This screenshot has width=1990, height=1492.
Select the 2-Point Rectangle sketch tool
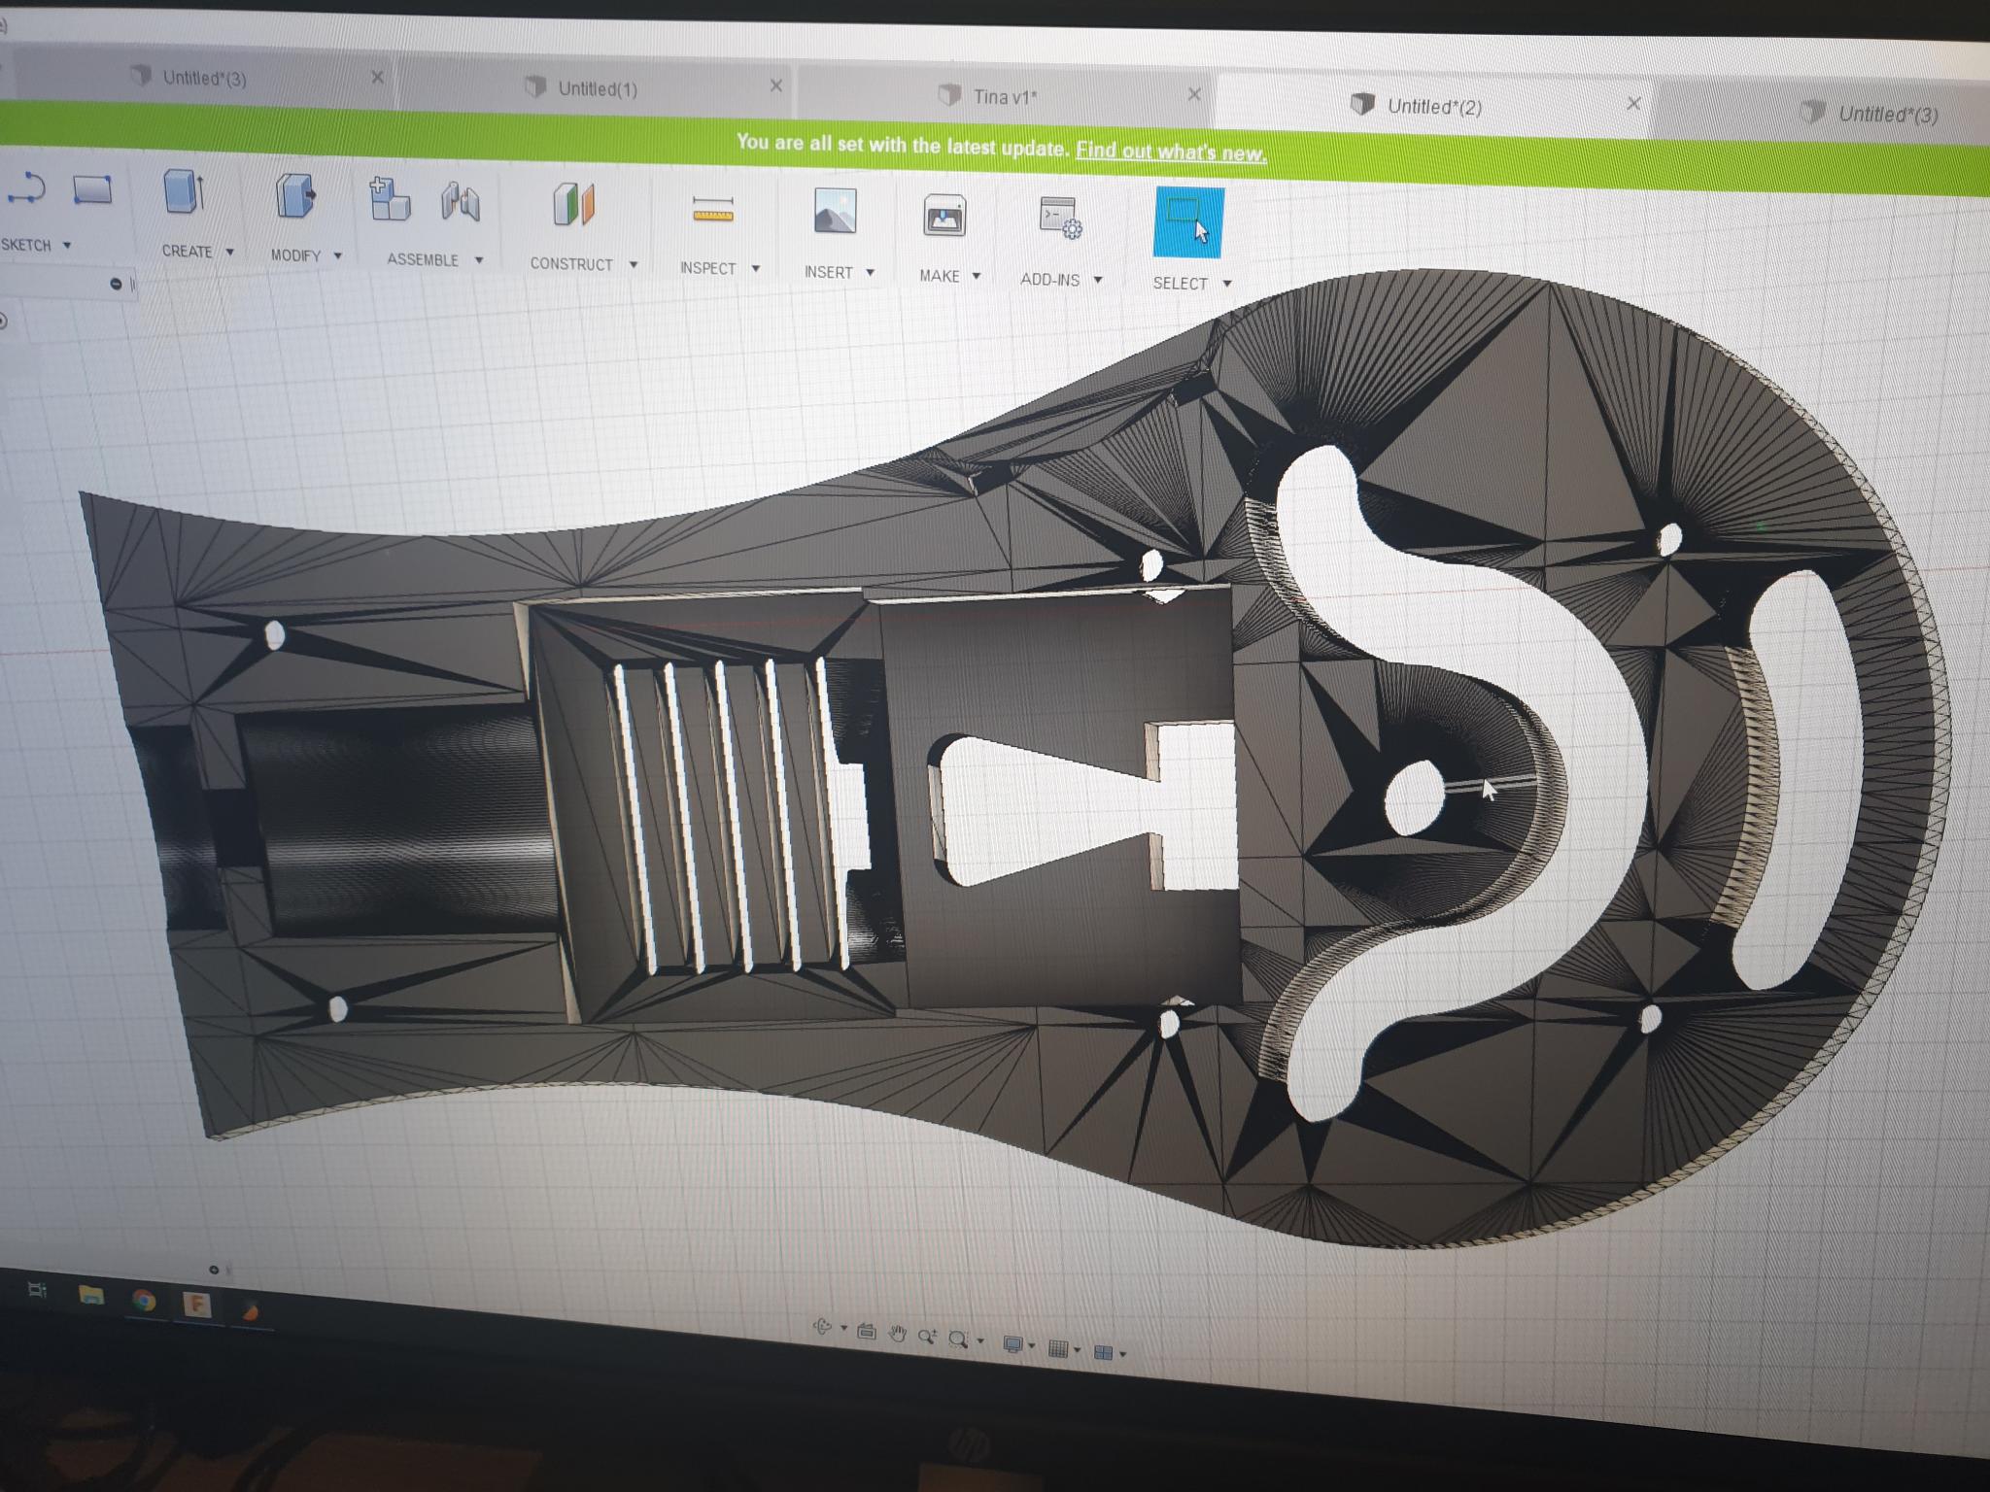(x=92, y=189)
